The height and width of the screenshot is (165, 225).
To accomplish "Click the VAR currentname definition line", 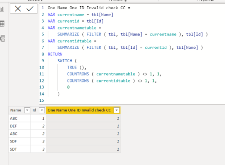I will 80,14.
